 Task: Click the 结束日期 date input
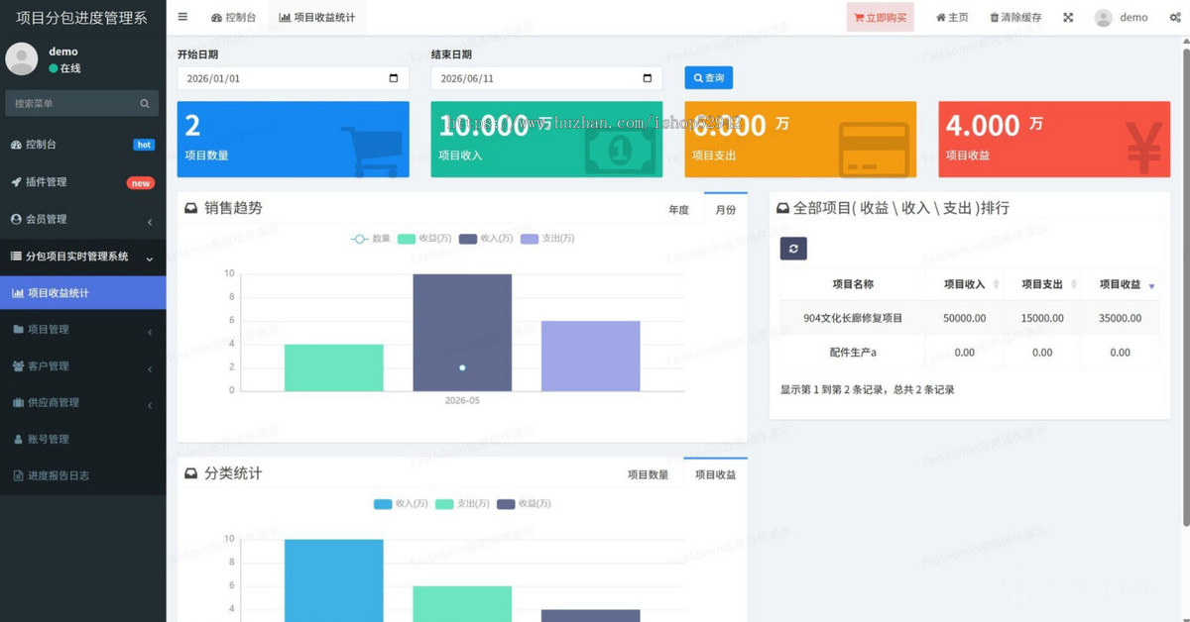point(546,78)
